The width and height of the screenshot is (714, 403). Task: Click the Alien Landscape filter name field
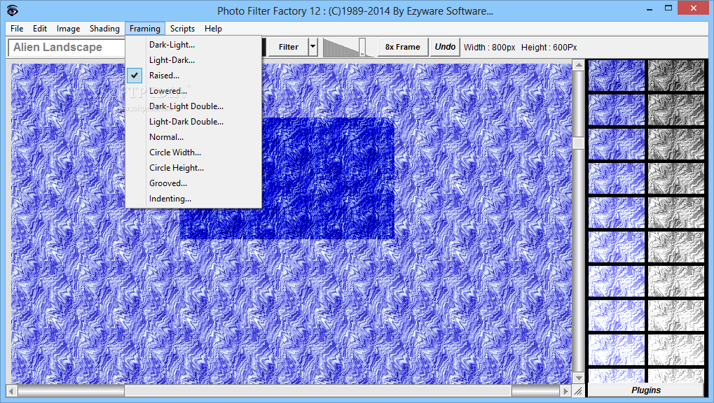[x=67, y=48]
